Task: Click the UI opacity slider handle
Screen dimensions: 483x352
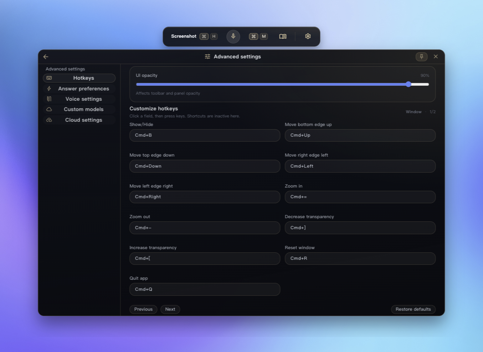Action: [x=409, y=84]
